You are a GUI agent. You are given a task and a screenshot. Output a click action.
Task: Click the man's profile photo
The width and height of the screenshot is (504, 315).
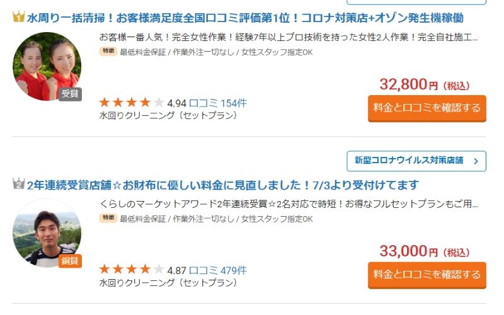(47, 232)
